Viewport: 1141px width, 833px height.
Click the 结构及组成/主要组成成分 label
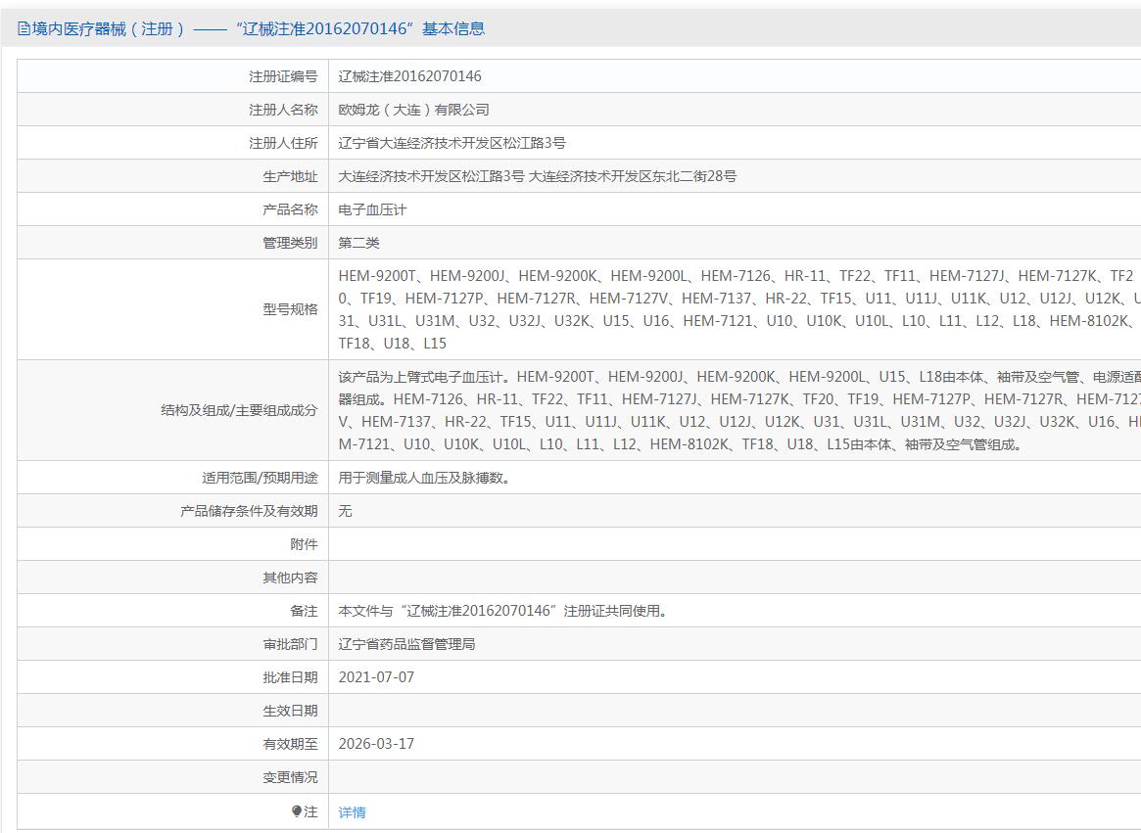pos(239,410)
